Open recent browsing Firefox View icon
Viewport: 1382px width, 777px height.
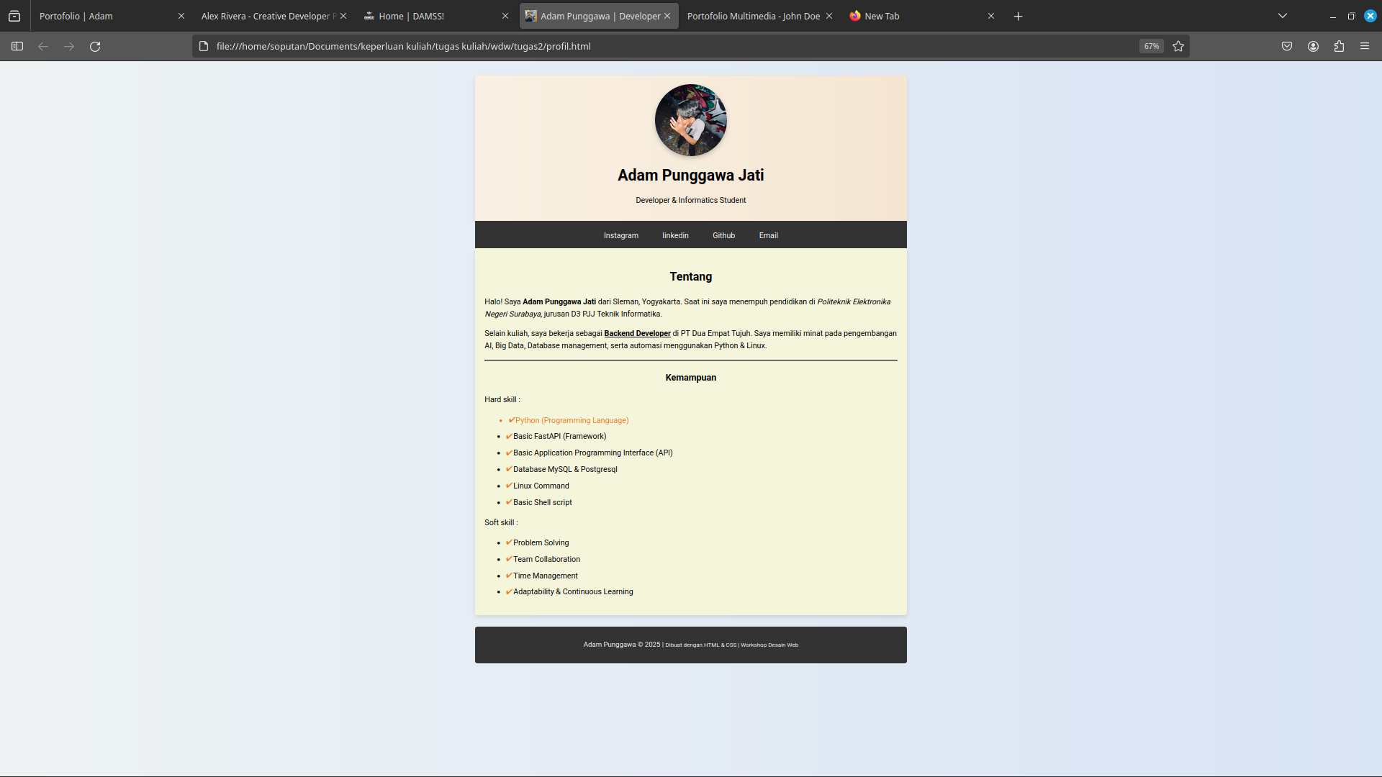14,16
